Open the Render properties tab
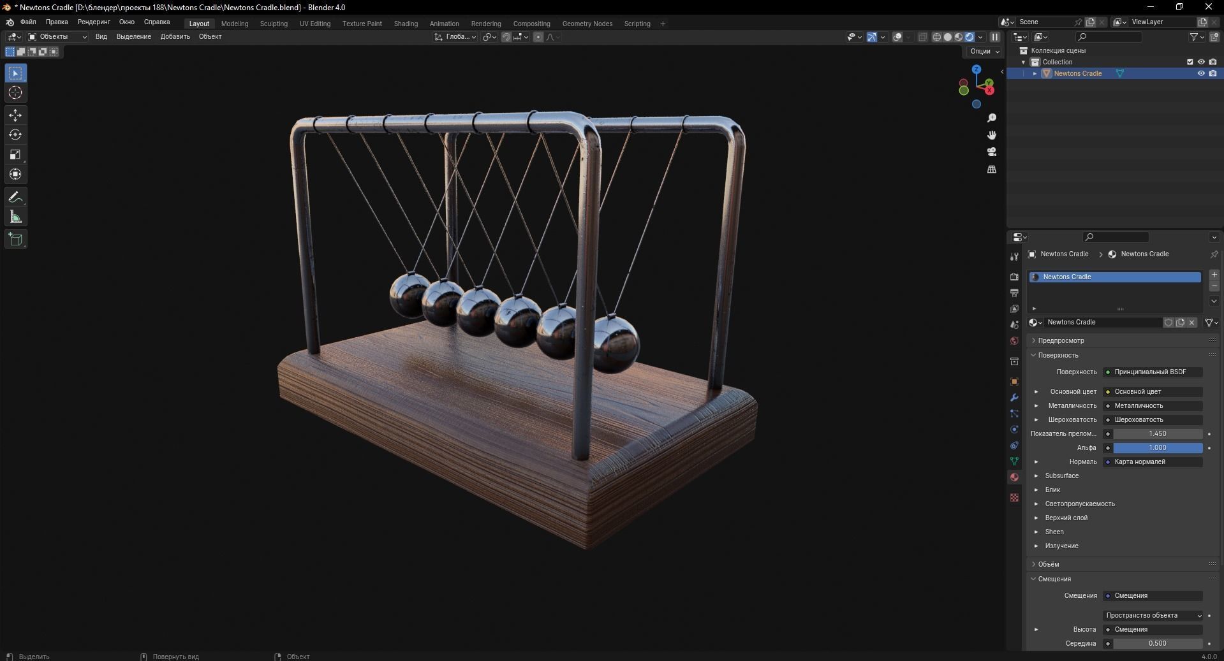1224x661 pixels. pyautogui.click(x=1014, y=277)
